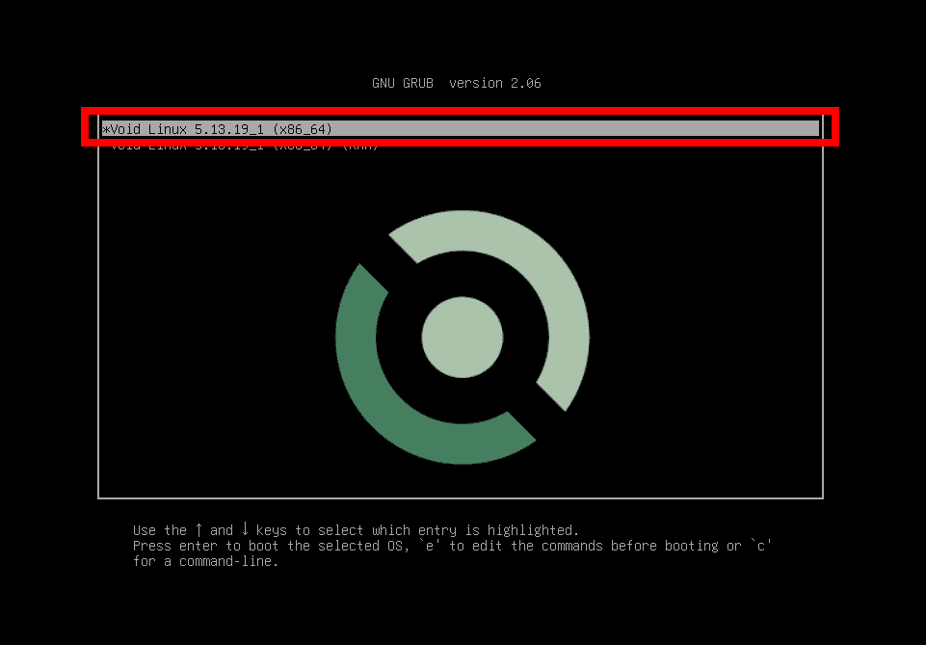Click the 5.13.19_1 kernel version in the selected entry
This screenshot has height=645, width=926.
[229, 129]
